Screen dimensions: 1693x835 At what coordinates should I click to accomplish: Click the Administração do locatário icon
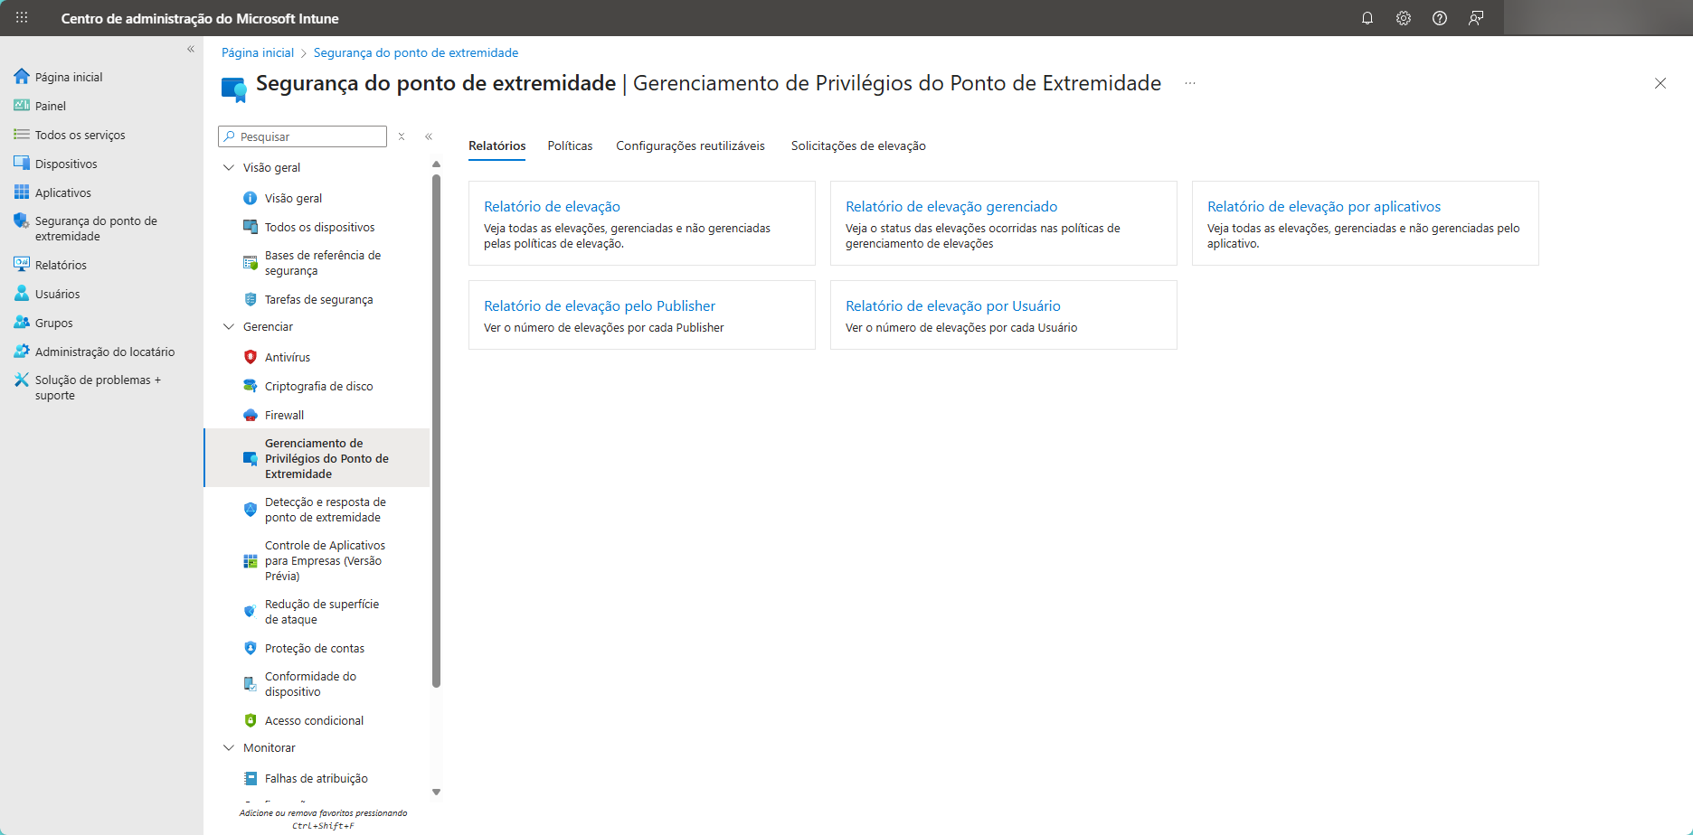tap(22, 352)
